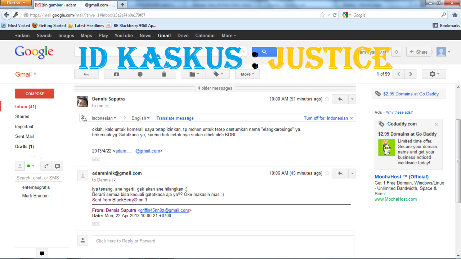Expand More menu in Google bar

[229, 36]
